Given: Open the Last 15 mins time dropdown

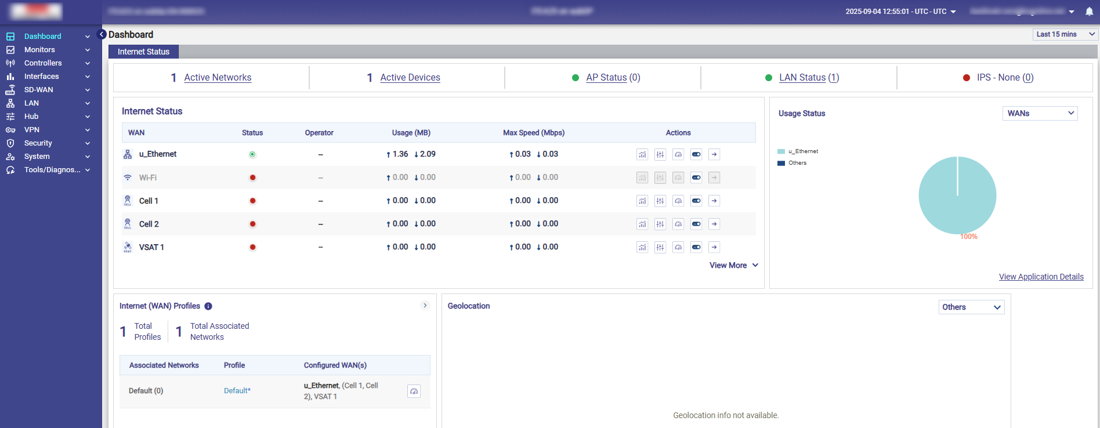Looking at the screenshot, I should [1065, 34].
